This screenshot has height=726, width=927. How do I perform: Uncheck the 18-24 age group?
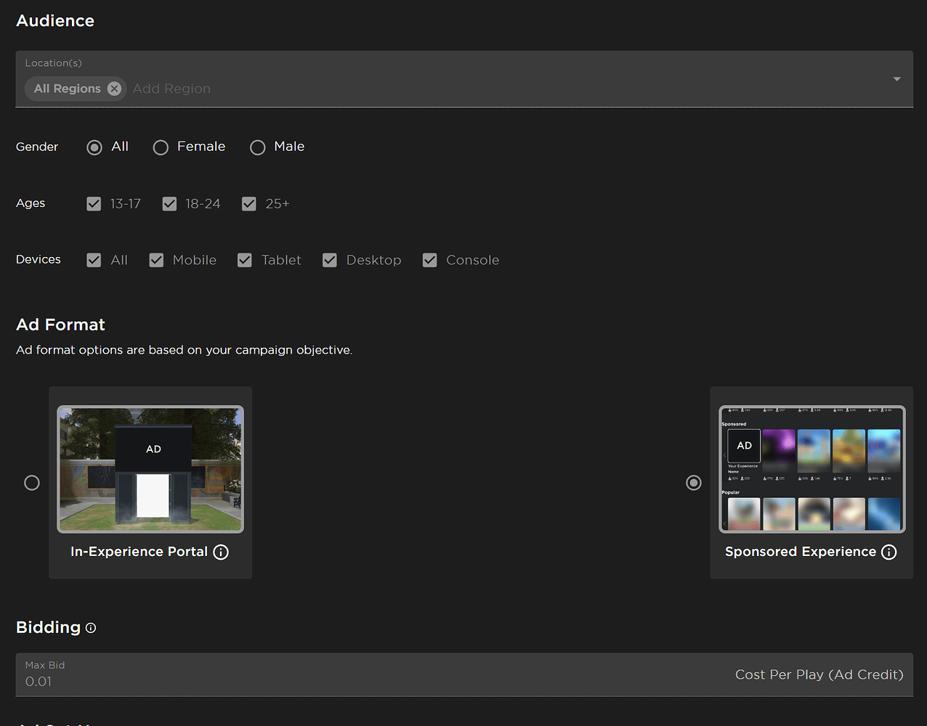coord(169,204)
